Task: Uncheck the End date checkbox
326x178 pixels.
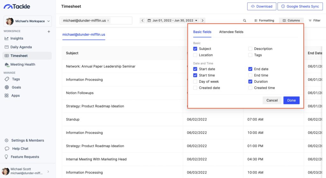Action: [250, 69]
